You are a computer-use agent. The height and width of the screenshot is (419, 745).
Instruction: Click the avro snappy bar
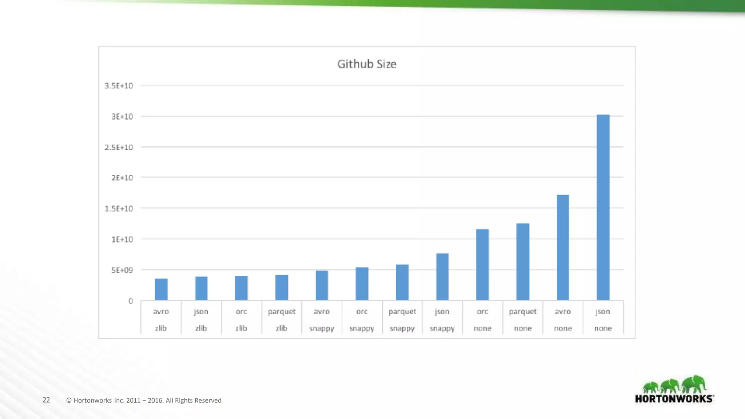(x=322, y=285)
